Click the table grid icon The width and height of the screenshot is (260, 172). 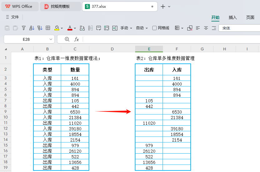tap(48, 28)
